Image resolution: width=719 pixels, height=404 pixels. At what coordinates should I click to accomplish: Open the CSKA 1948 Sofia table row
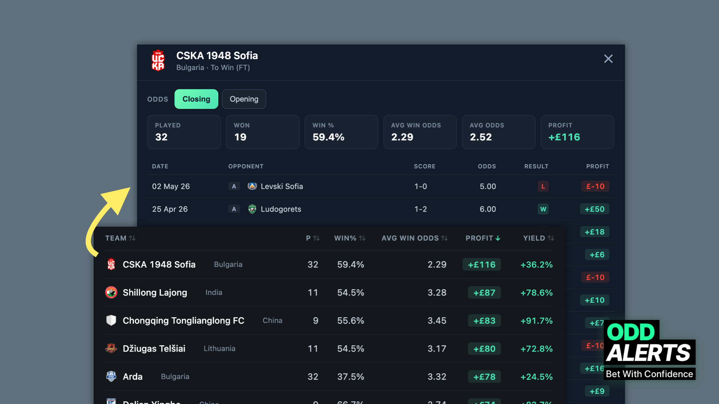[329, 264]
